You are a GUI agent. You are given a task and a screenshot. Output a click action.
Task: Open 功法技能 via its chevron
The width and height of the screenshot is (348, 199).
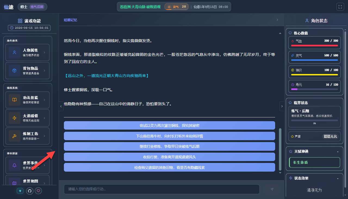(44, 100)
